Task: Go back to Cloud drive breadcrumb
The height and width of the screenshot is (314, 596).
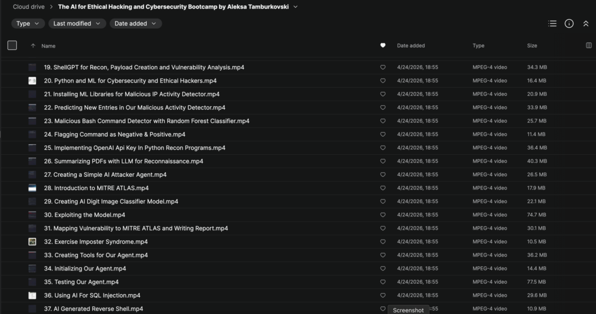Action: tap(29, 7)
